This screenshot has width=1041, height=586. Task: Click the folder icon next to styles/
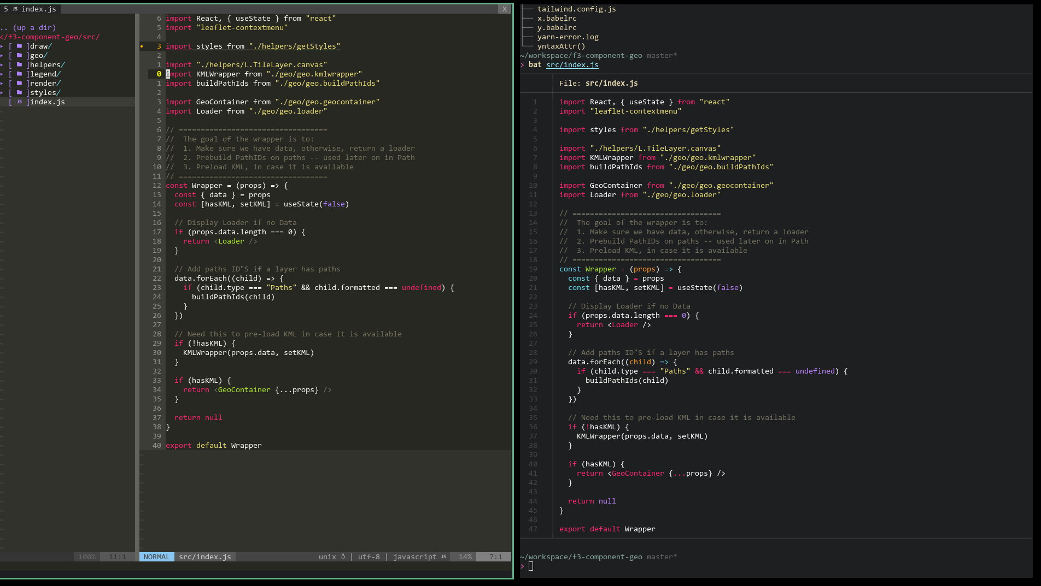pos(19,92)
